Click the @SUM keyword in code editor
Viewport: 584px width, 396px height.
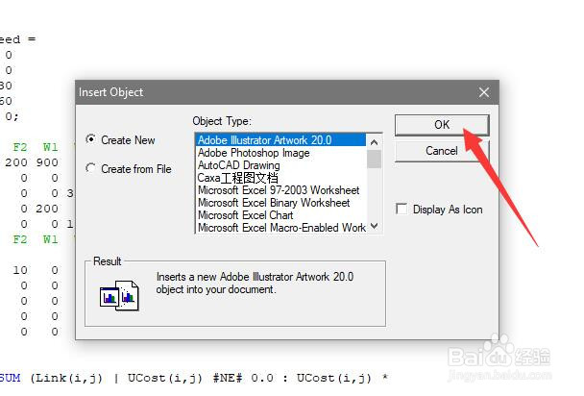tap(10, 378)
